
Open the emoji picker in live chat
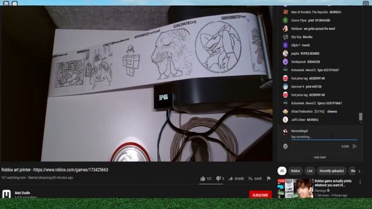[285, 146]
